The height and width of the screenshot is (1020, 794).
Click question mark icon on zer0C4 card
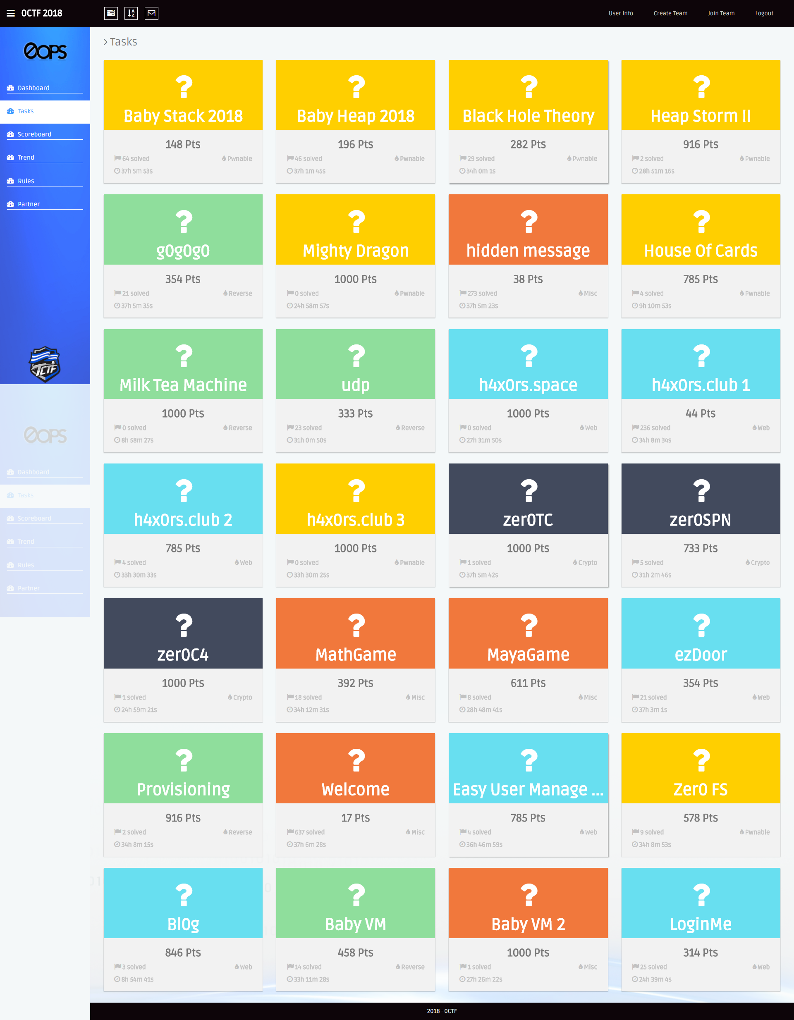coord(183,626)
